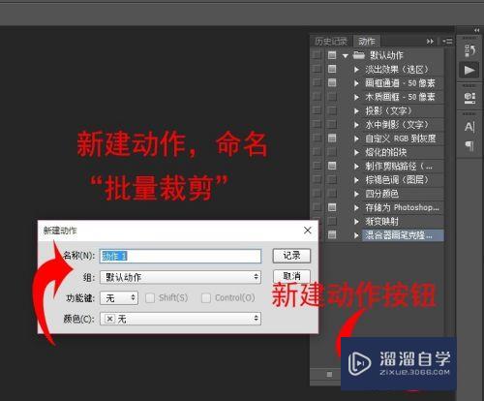Open the 功能键 dropdown set to 无
Viewport: 484px width, 401px height.
click(x=119, y=297)
